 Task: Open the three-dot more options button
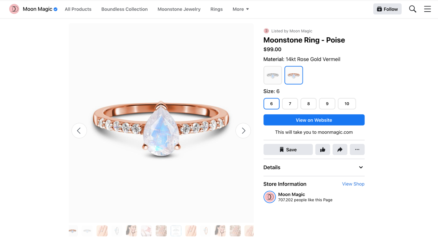[x=357, y=150]
